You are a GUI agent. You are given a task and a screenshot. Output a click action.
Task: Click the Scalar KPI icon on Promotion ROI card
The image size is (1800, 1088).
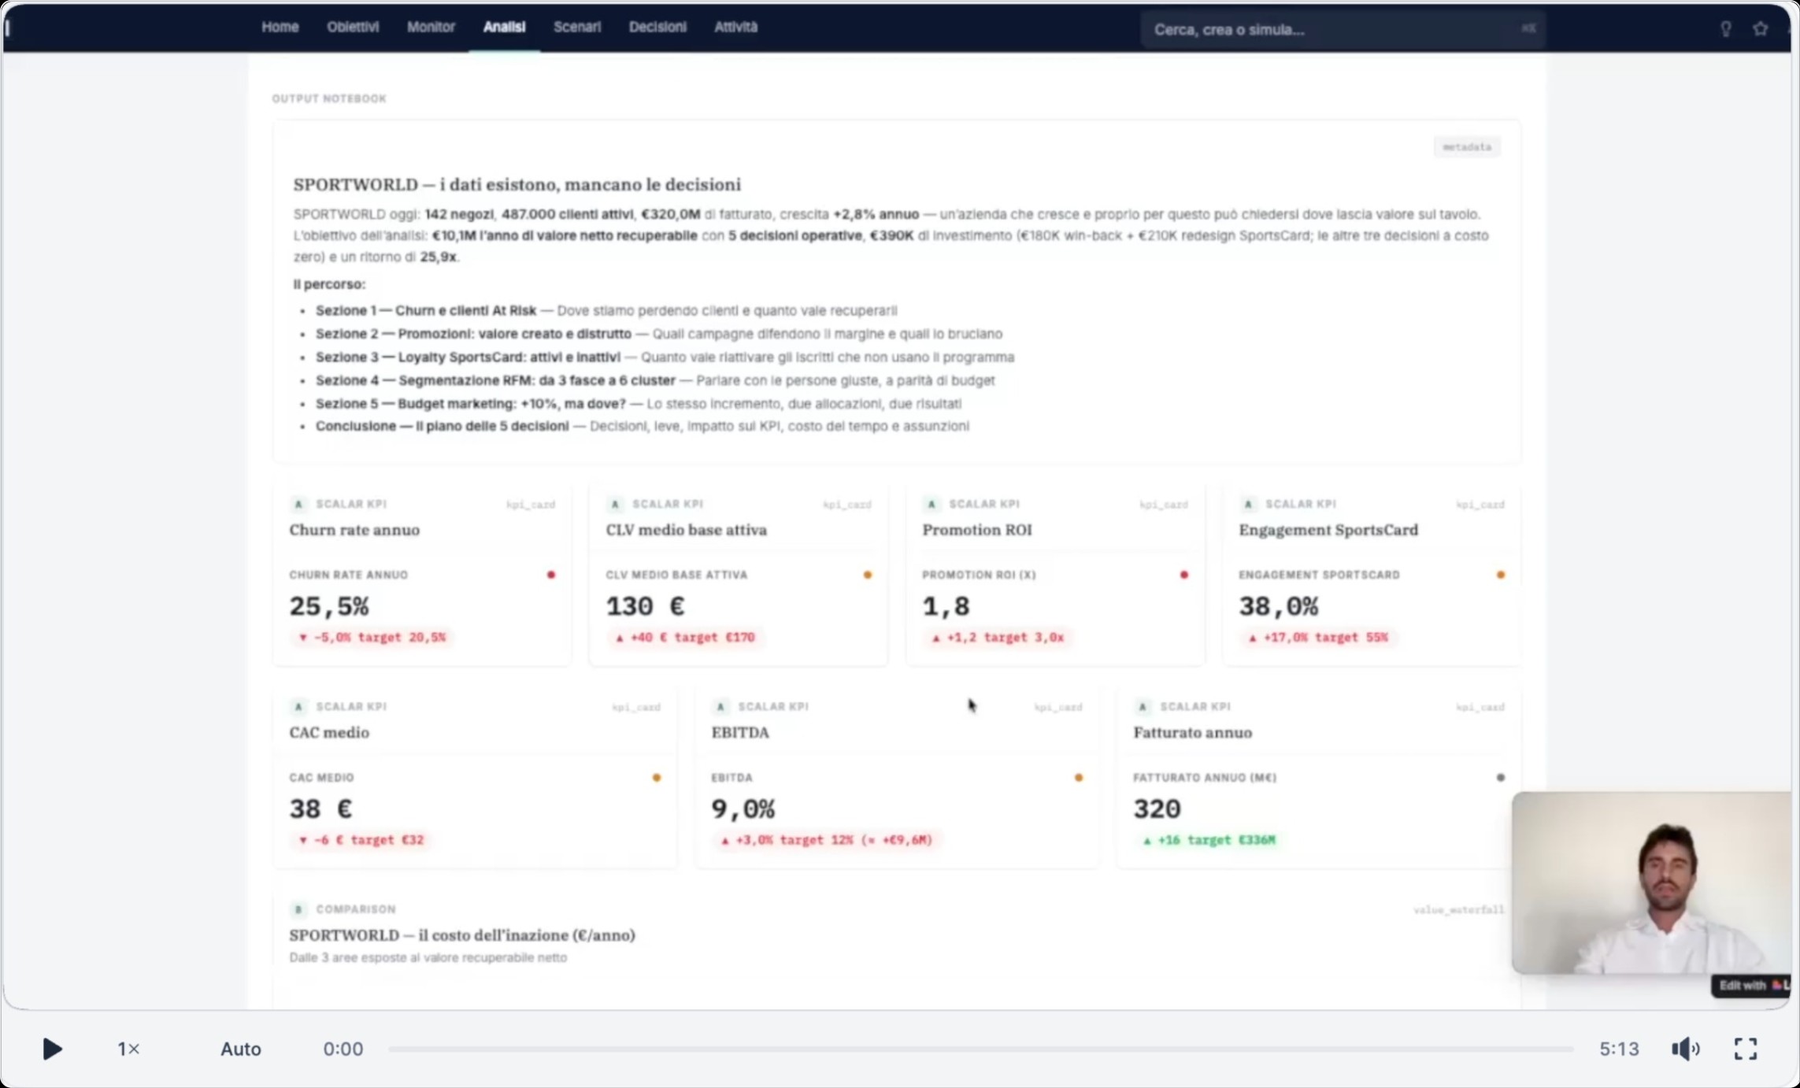(931, 504)
